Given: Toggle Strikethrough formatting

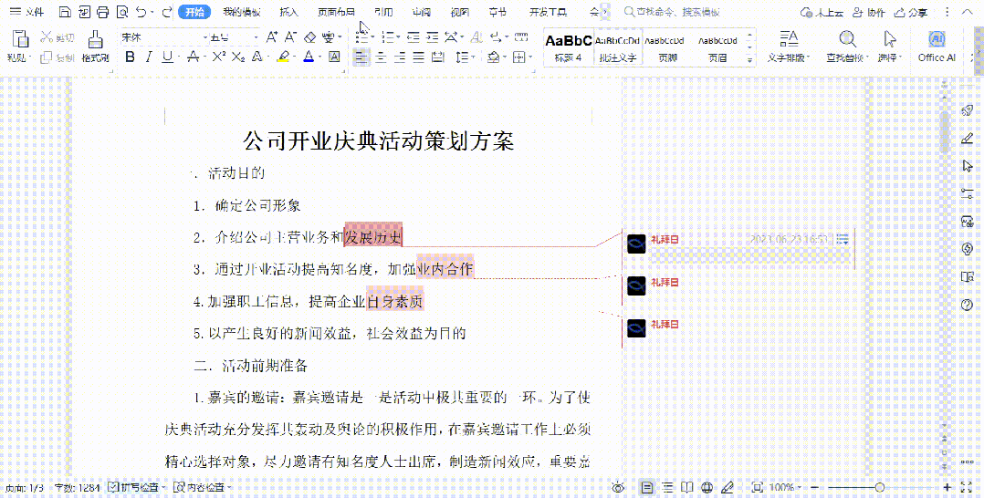Looking at the screenshot, I should 194,57.
